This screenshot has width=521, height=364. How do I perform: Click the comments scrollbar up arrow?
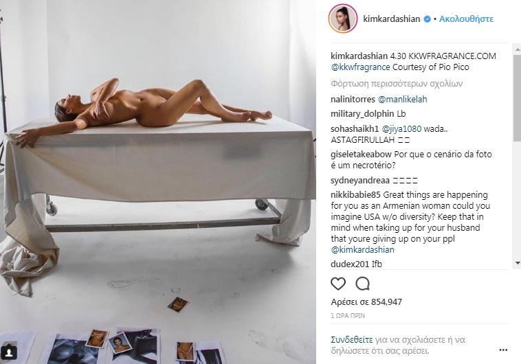click(x=518, y=50)
